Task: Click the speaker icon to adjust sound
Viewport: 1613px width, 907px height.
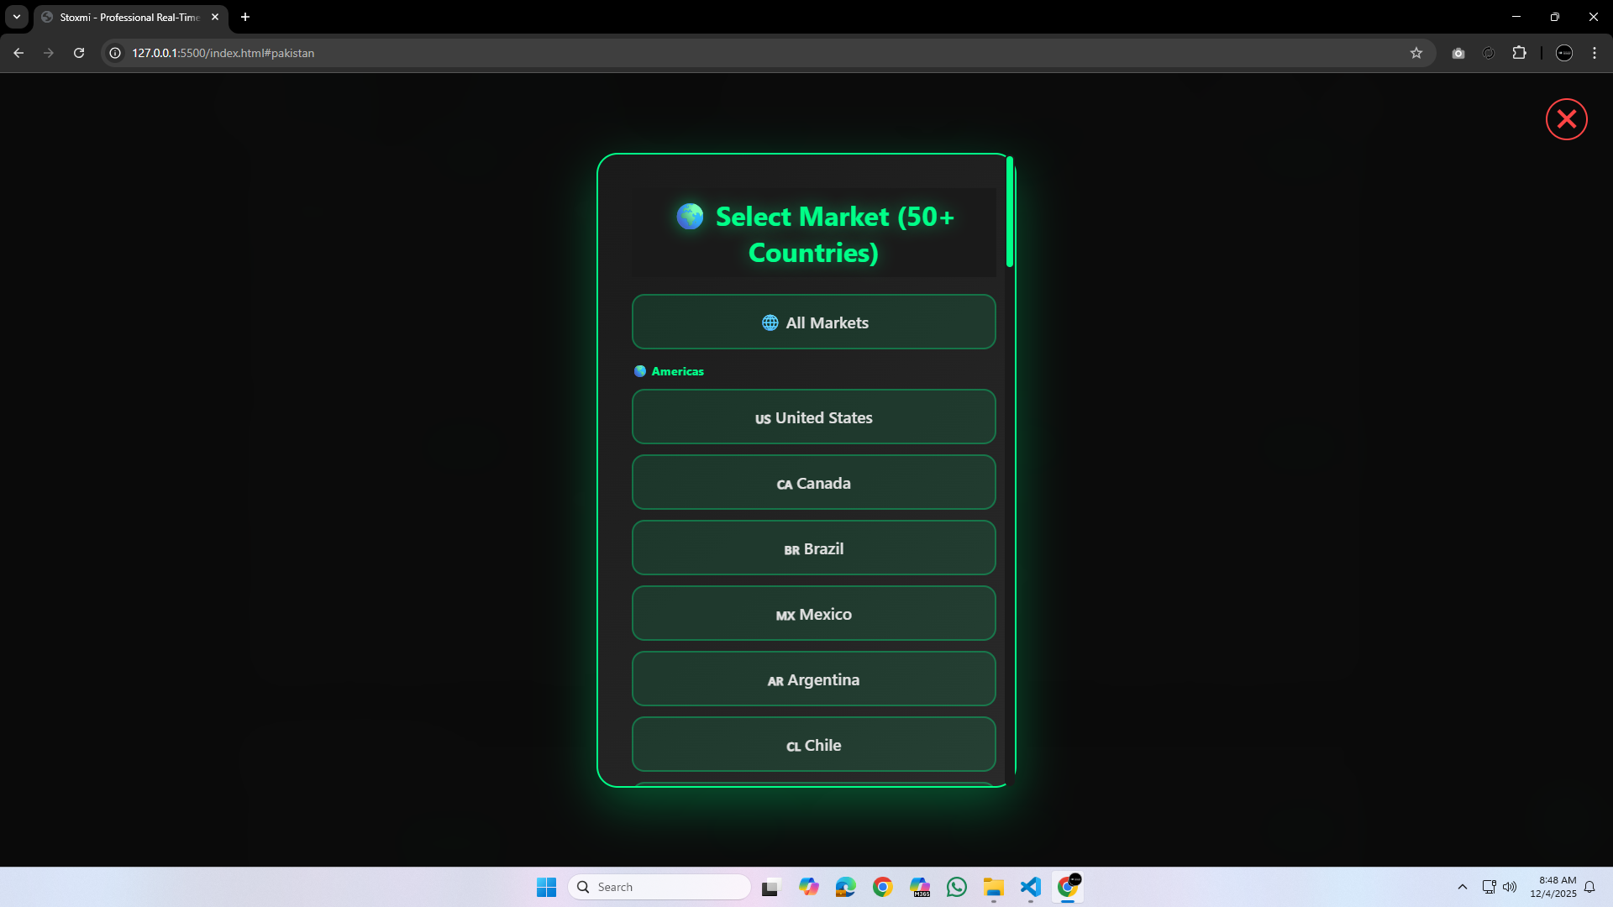Action: coord(1510,886)
